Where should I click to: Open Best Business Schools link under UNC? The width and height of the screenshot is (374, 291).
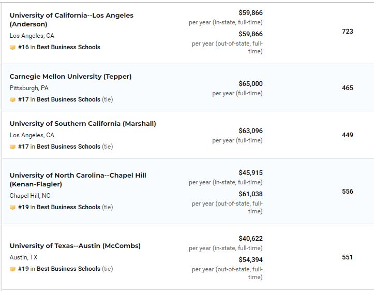pyautogui.click(x=68, y=207)
